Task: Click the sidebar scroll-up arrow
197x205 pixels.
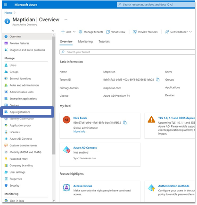Action: click(x=54, y=35)
